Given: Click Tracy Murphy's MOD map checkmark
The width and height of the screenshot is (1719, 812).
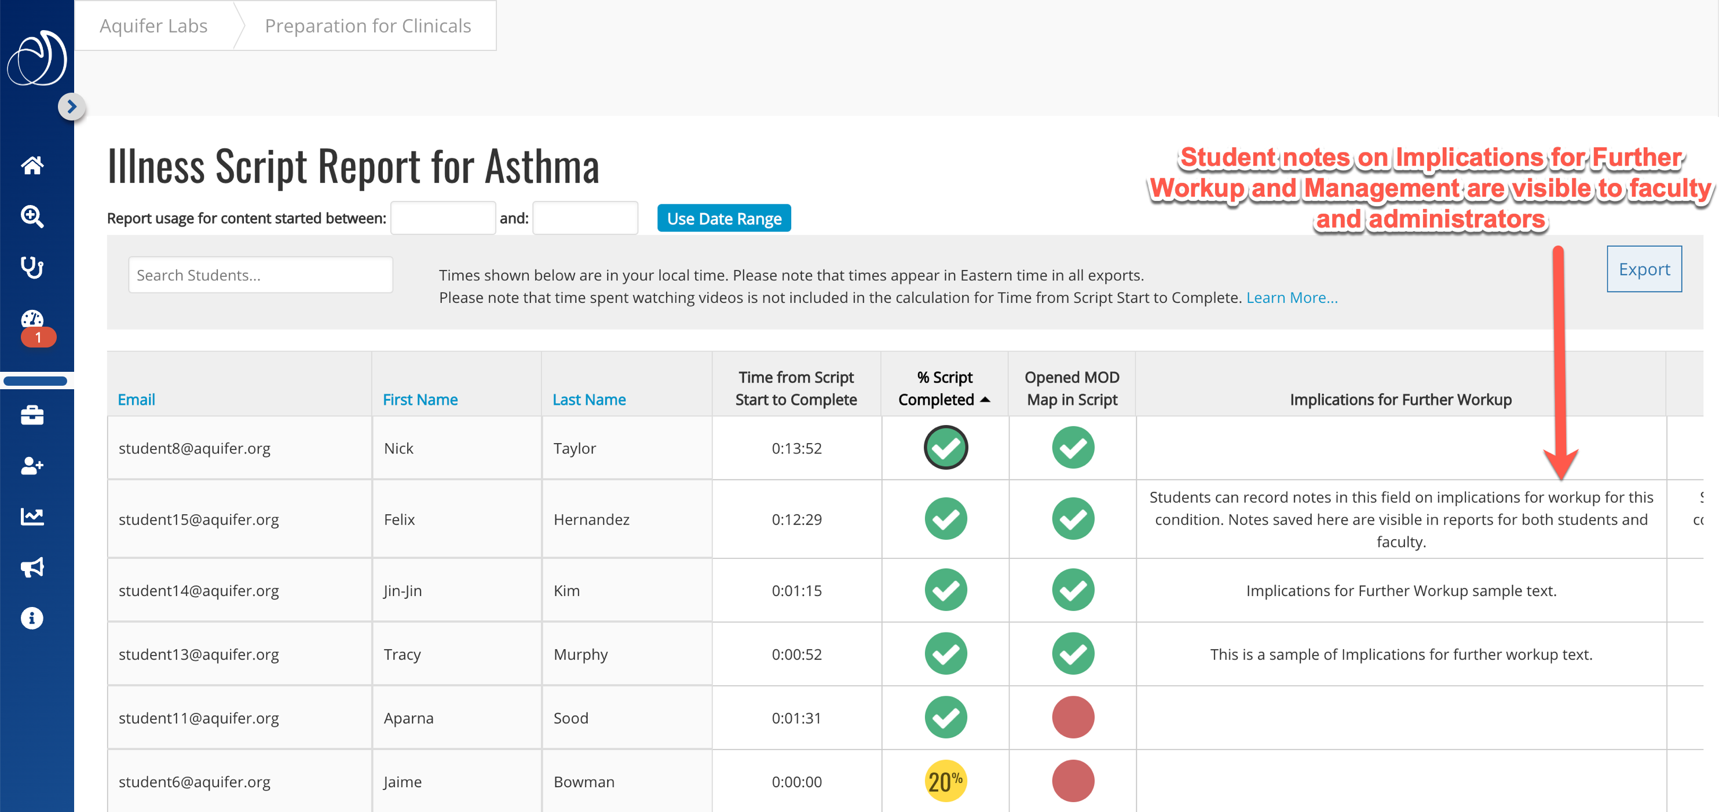Looking at the screenshot, I should pos(1073,654).
